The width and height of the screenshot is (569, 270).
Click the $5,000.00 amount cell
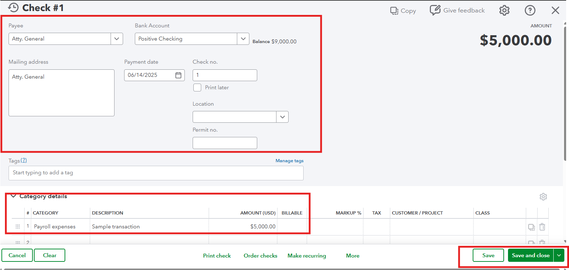[x=243, y=227]
